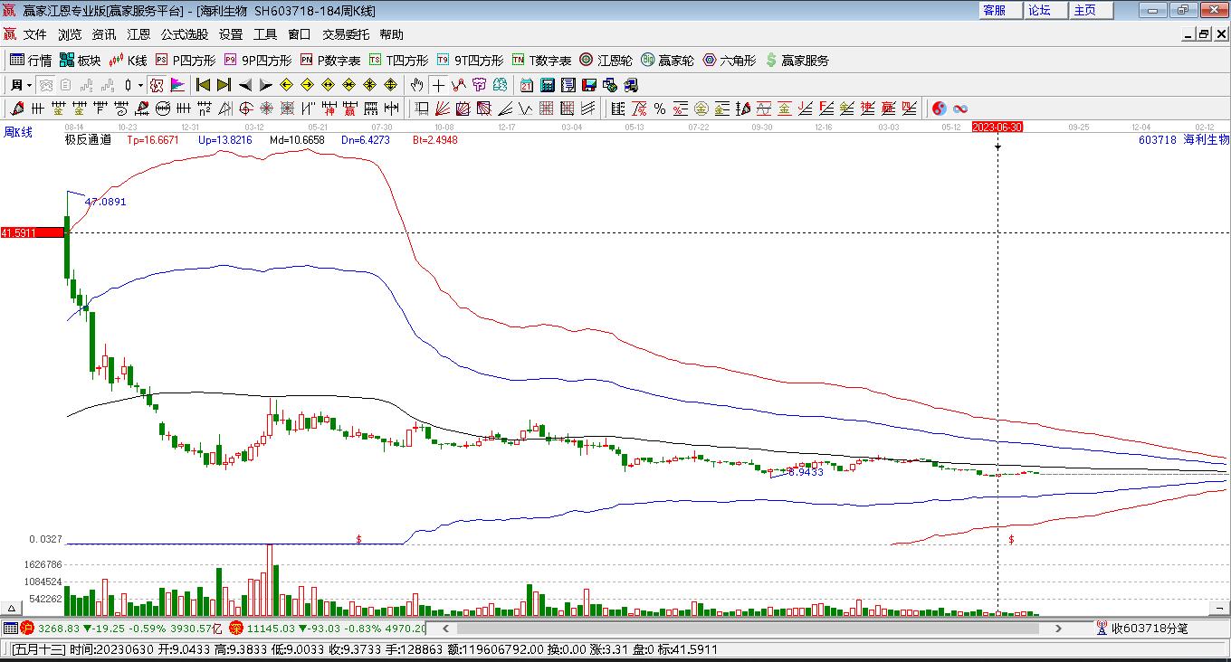Open the 六角形 hexagon tool
Screen dimensions: 1231x662
coord(729,61)
